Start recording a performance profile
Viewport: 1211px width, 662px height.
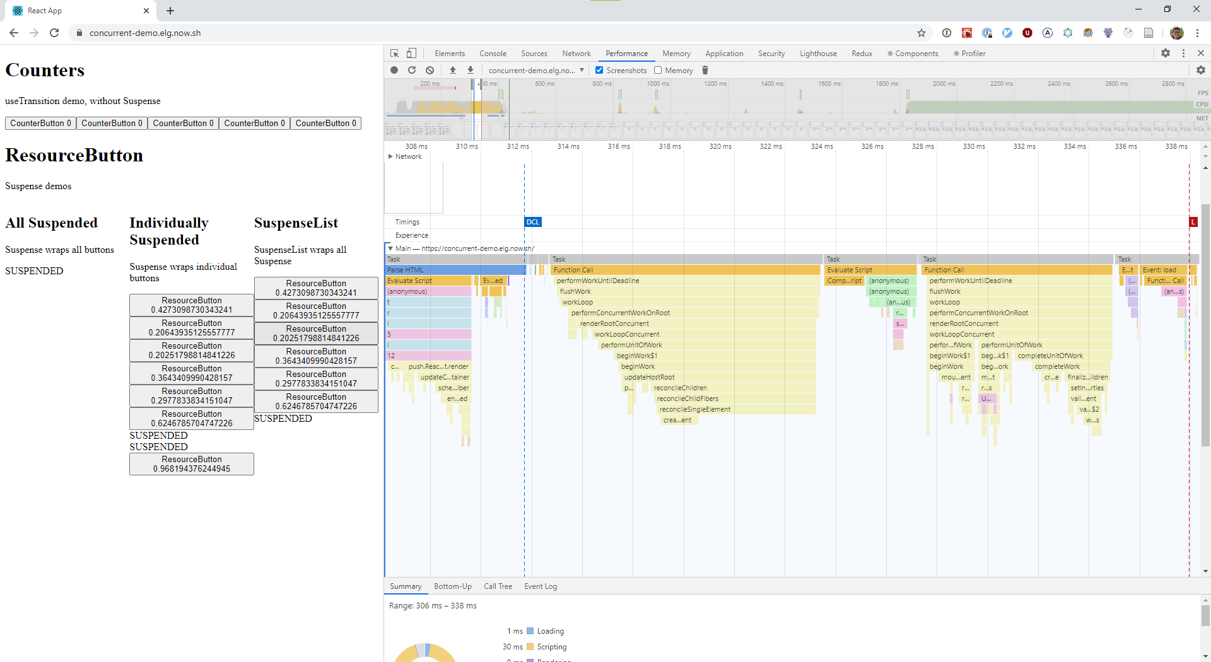[x=394, y=70]
